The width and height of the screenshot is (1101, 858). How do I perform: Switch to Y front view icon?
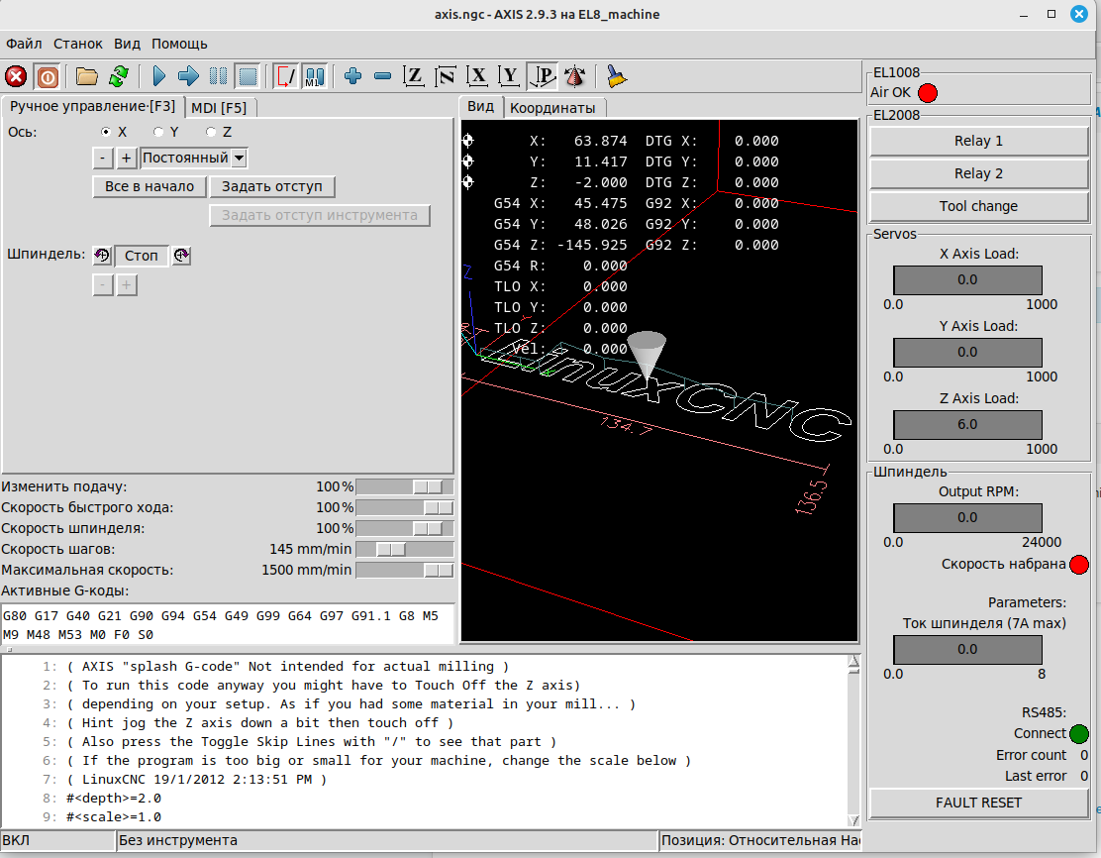coord(509,76)
